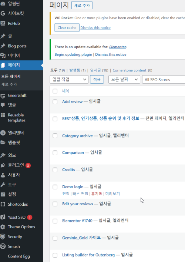Open 모든 페이지 submenu item
The image size is (185, 262).
pos(11,76)
